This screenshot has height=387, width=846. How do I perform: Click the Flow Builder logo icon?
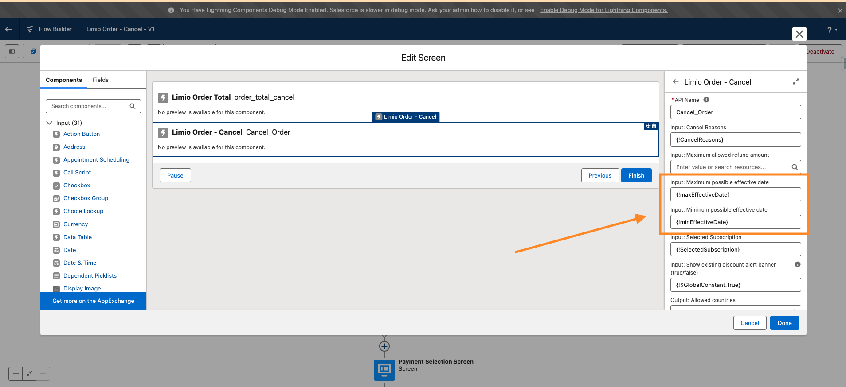click(30, 29)
